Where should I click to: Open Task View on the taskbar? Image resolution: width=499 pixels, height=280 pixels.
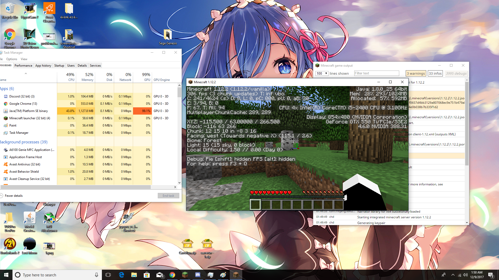click(x=108, y=275)
